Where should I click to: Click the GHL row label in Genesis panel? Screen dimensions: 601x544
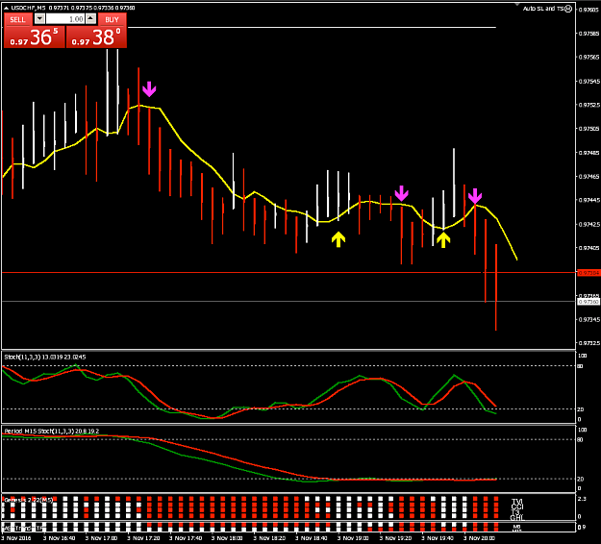517,518
